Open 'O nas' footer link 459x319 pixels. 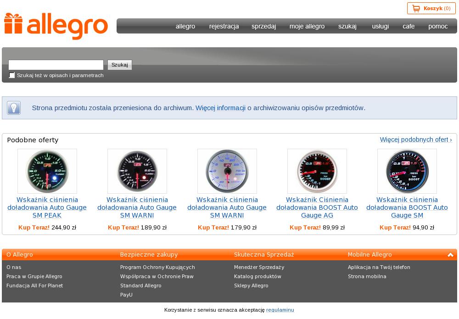[14, 267]
